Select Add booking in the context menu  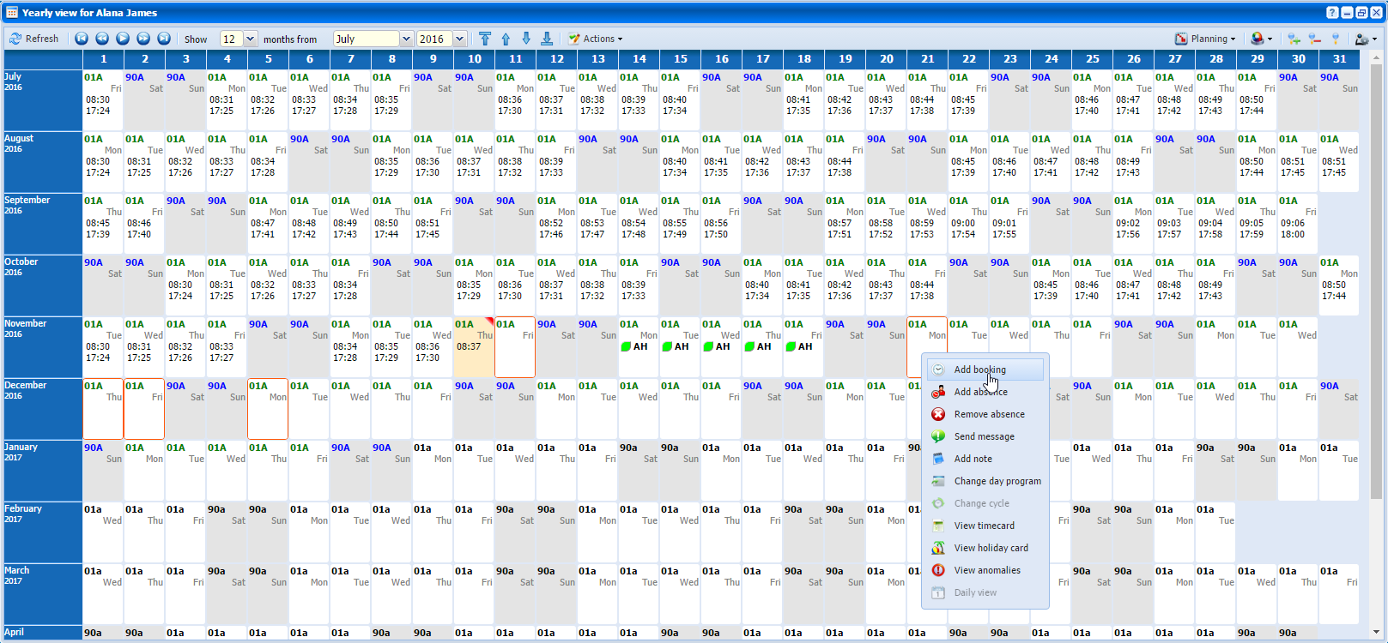pyautogui.click(x=980, y=370)
